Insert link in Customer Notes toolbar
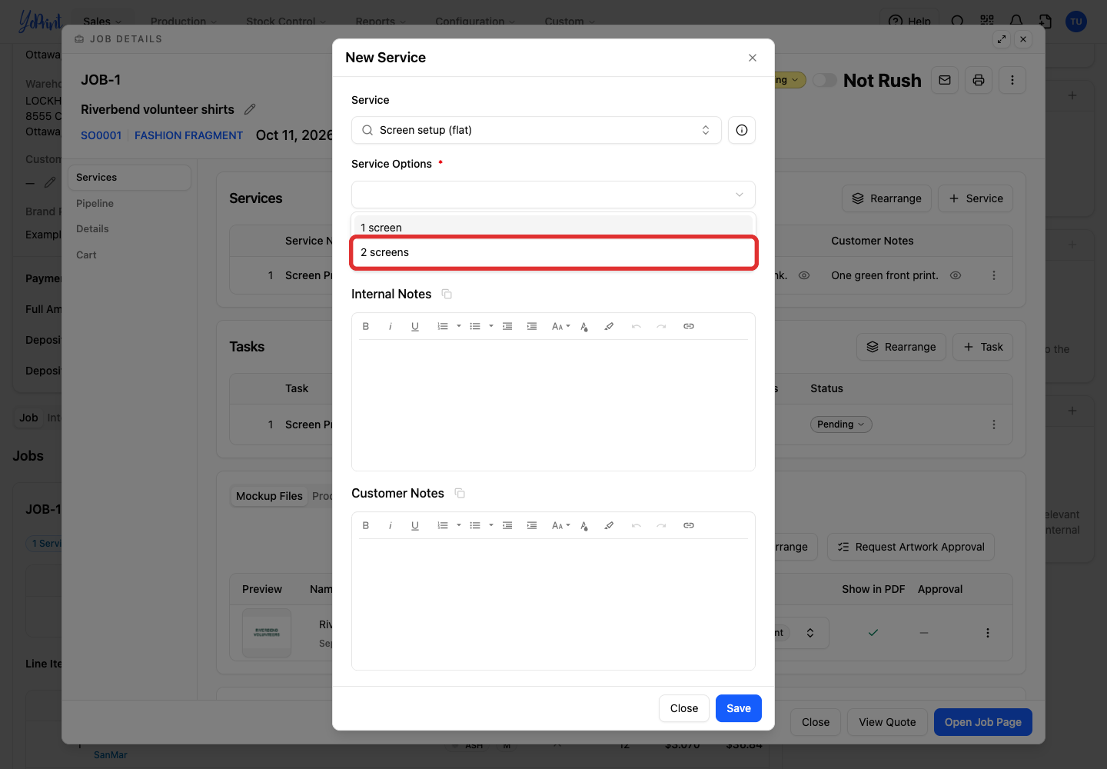Screen dimensions: 1107x769 689,525
